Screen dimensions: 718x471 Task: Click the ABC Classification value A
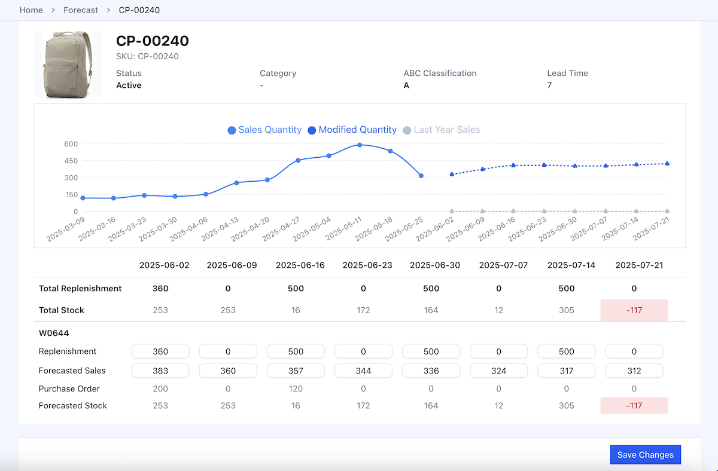point(406,85)
